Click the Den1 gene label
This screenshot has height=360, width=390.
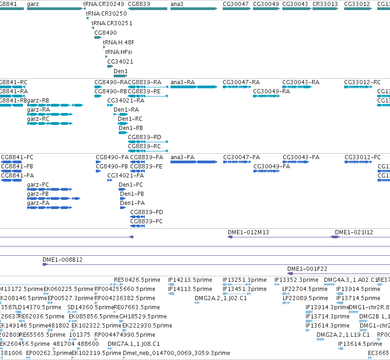coord(121,71)
